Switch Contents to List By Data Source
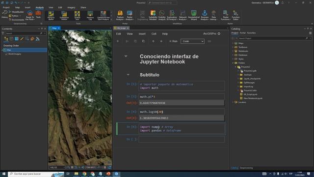The height and width of the screenshot is (177, 314). coord(11,39)
